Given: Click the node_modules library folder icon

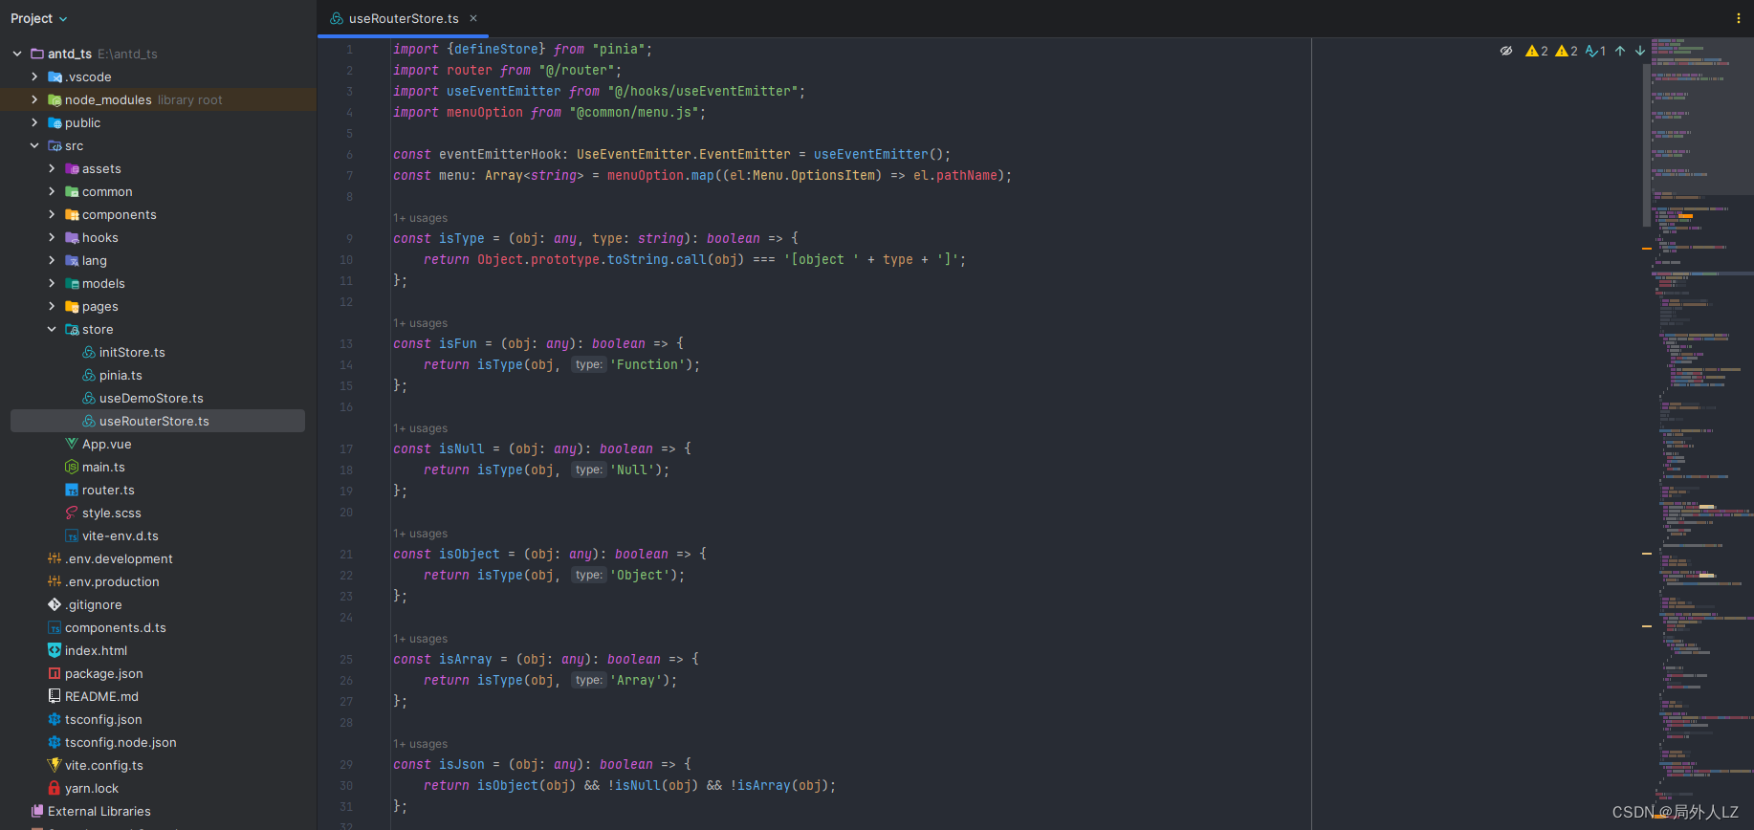Looking at the screenshot, I should point(55,99).
